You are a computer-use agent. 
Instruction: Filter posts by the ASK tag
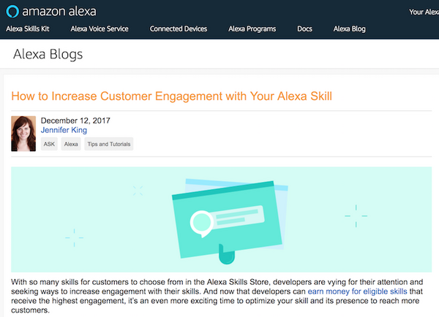click(x=49, y=145)
